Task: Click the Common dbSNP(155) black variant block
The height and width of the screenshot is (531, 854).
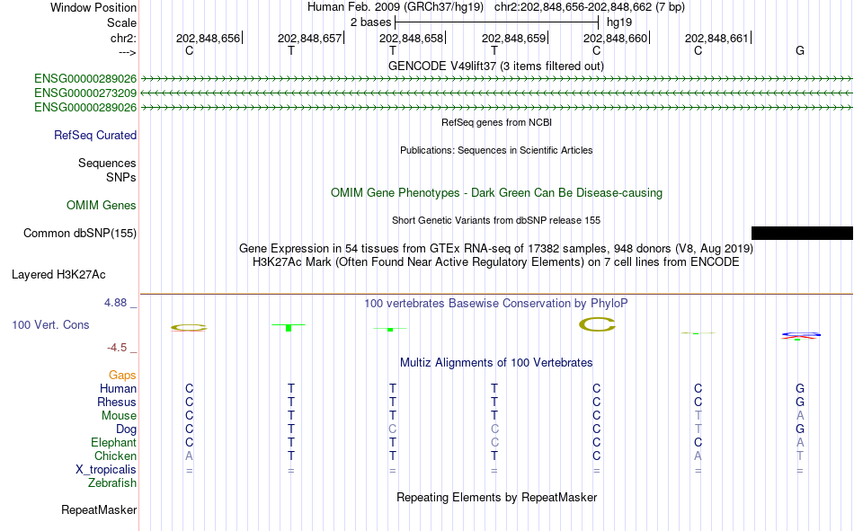Action: [x=802, y=233]
